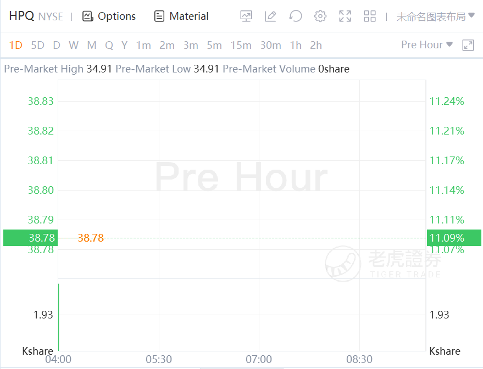Image resolution: width=483 pixels, height=369 pixels.
Task: Switch to the 5D timeframe
Action: 37,45
